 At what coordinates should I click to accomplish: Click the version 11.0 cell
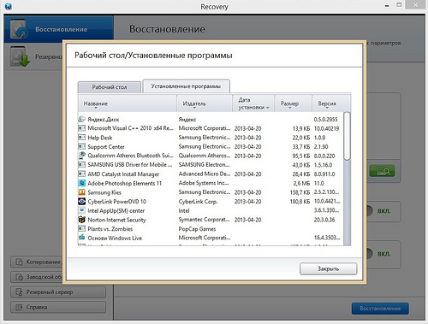pyautogui.click(x=318, y=183)
